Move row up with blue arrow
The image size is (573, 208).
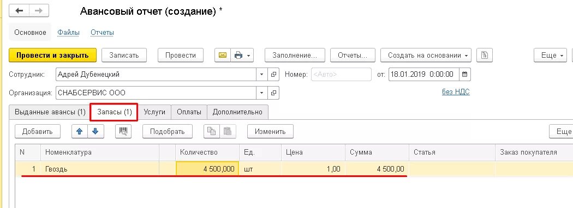79,131
